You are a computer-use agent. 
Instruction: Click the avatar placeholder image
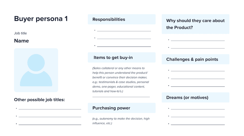pyautogui.click(x=36, y=70)
